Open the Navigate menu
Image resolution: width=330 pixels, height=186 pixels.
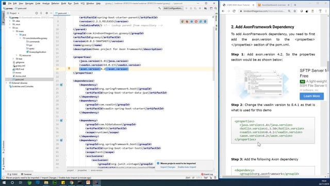pyautogui.click(x=29, y=4)
